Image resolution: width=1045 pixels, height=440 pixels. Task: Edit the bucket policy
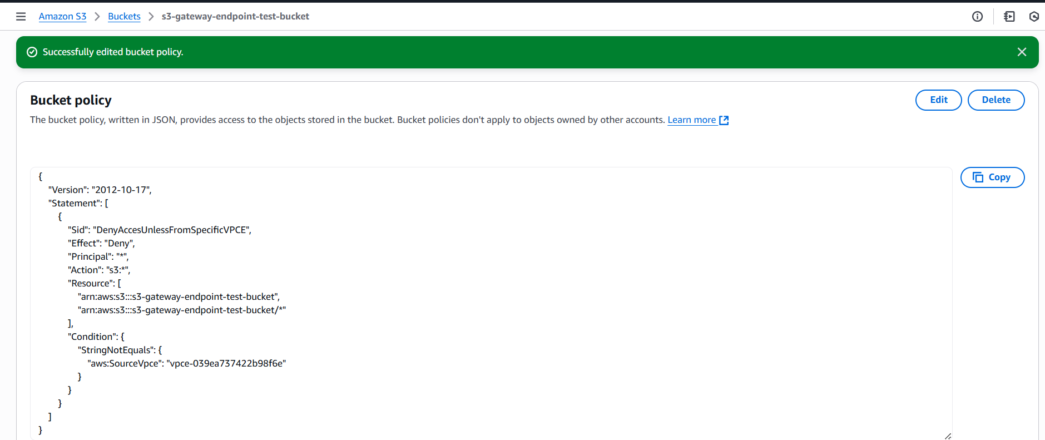point(938,100)
